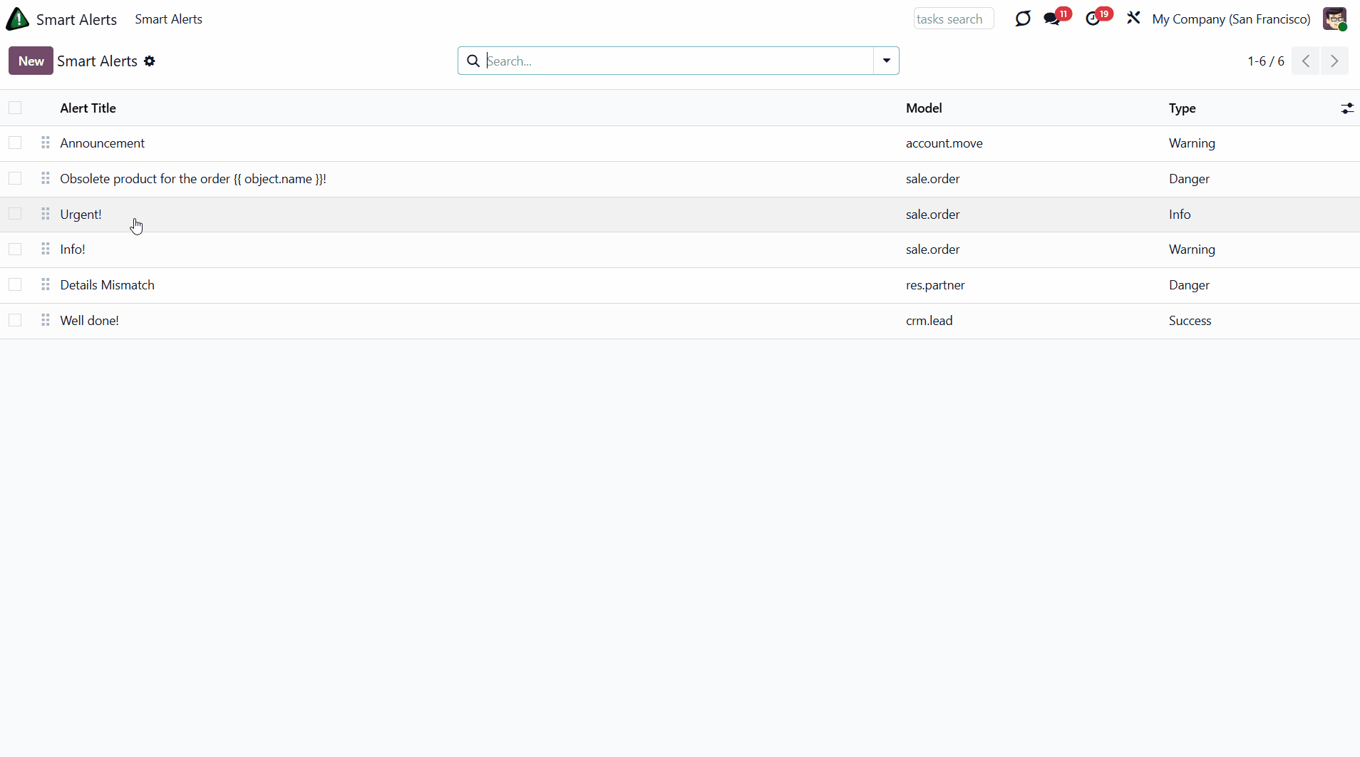Click the debug tools wrench icon

click(1133, 19)
